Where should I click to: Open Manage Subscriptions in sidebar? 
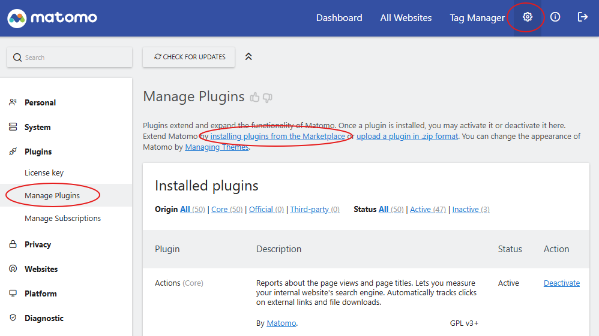[x=62, y=218]
